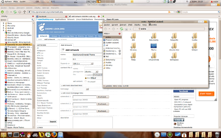Open address bar history dropdown arrow
221x138 pixels.
pos(174,12)
